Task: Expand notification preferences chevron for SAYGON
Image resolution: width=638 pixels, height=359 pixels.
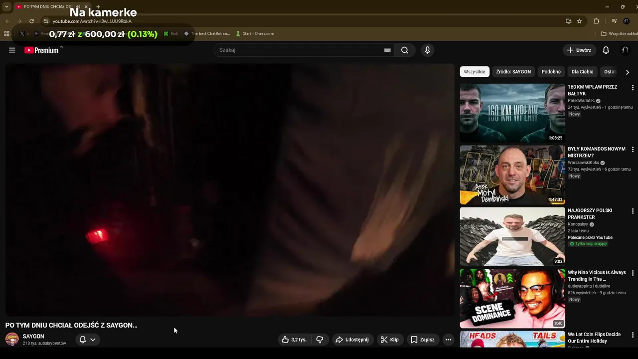Action: (93, 340)
